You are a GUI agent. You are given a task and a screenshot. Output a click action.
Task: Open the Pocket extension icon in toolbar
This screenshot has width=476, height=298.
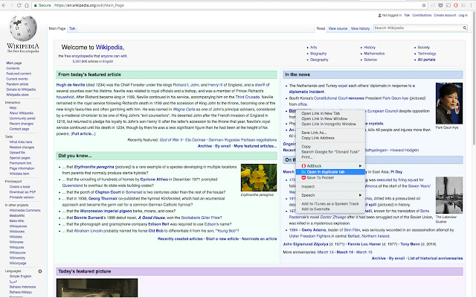coord(440,5)
